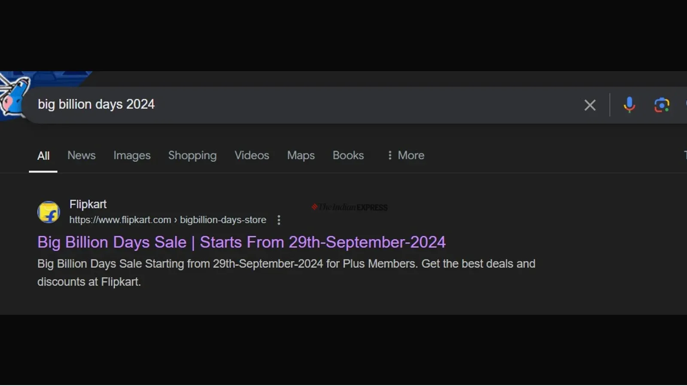Open the three-dot menu beside Flipkart URL

point(279,220)
